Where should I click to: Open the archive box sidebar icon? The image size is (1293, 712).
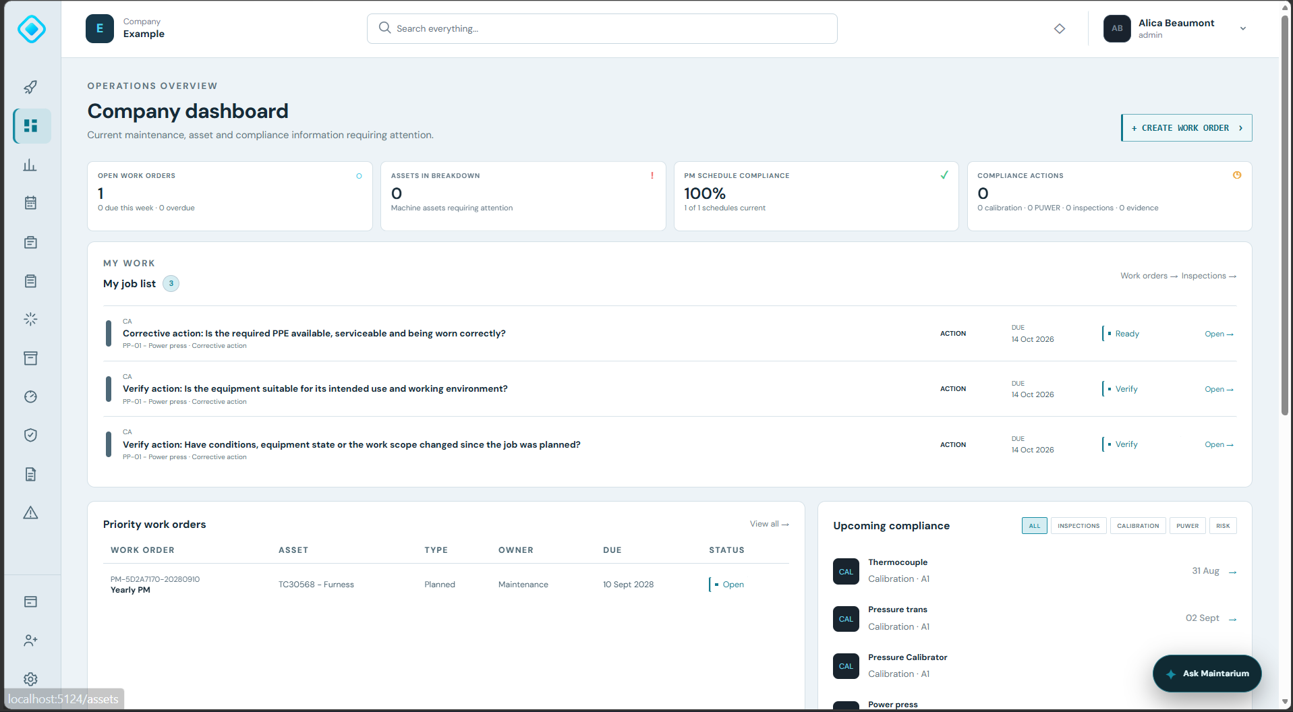tap(30, 358)
